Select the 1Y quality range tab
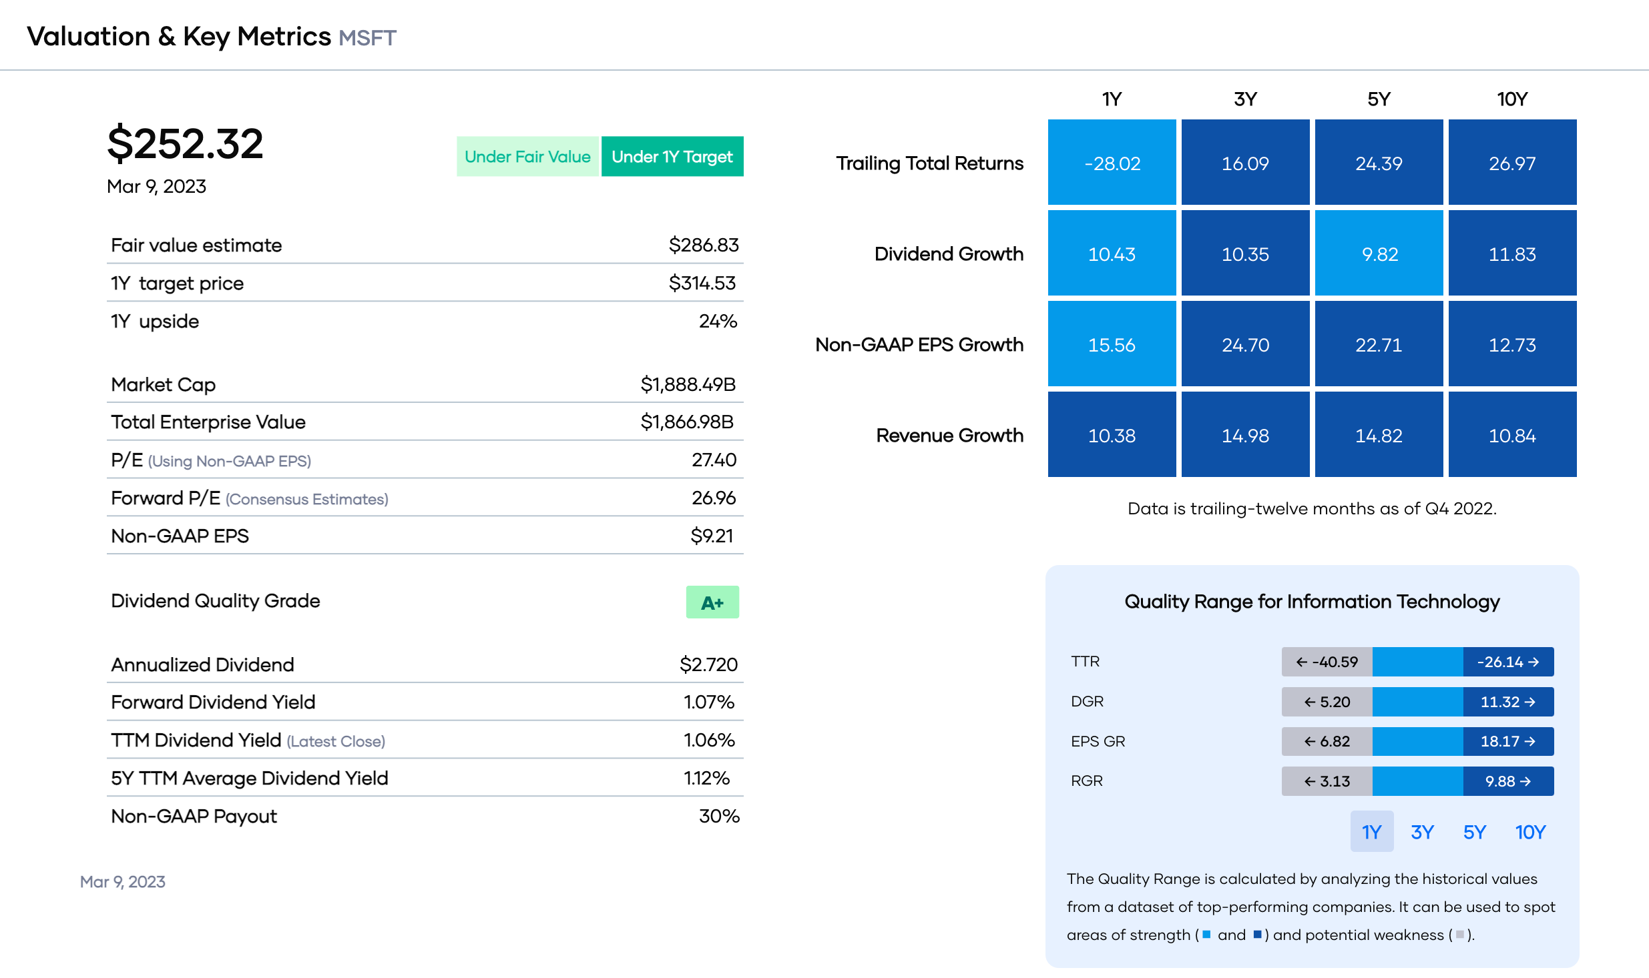The image size is (1649, 978). click(x=1371, y=832)
